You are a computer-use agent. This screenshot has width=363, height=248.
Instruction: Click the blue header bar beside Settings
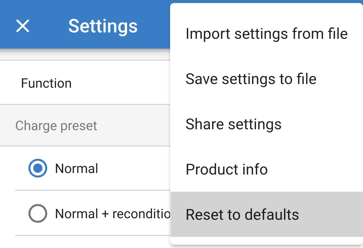(155, 26)
